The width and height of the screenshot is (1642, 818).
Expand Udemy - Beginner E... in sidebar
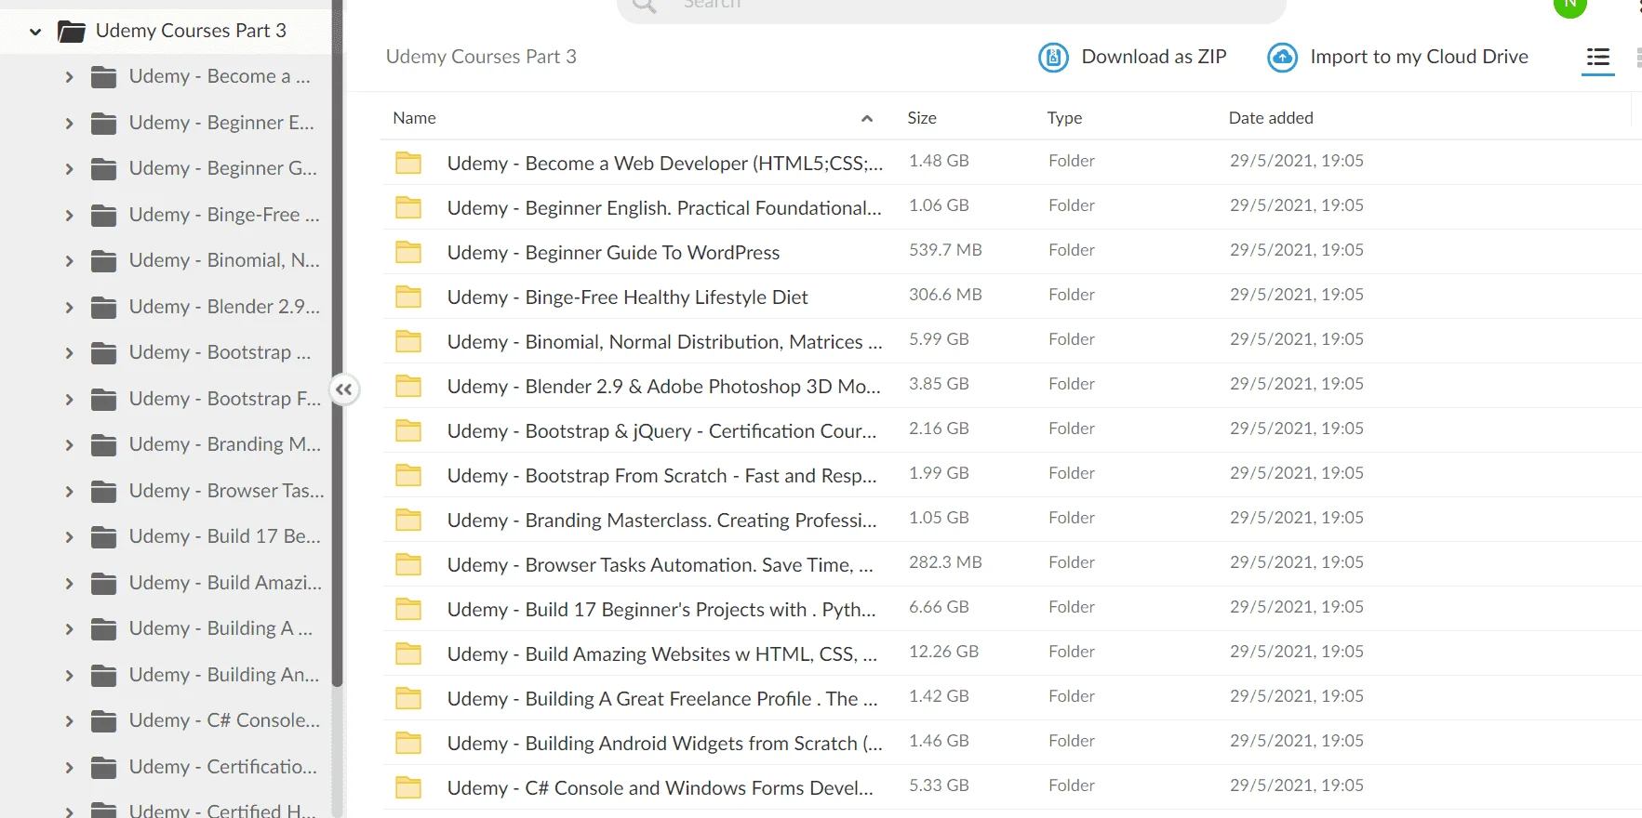coord(69,123)
